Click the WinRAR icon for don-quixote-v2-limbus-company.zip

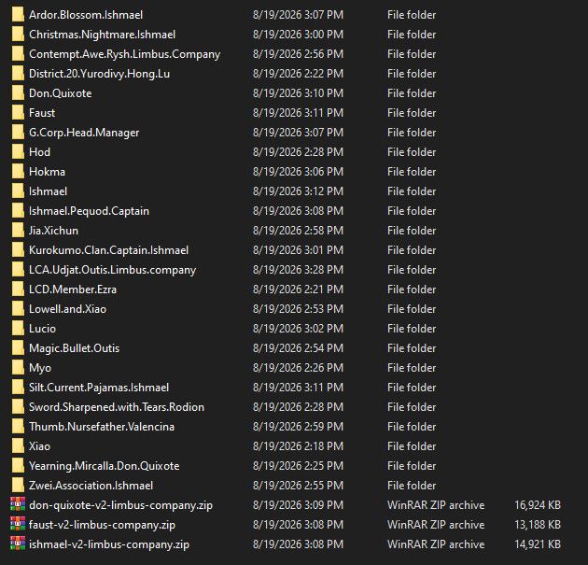point(18,504)
